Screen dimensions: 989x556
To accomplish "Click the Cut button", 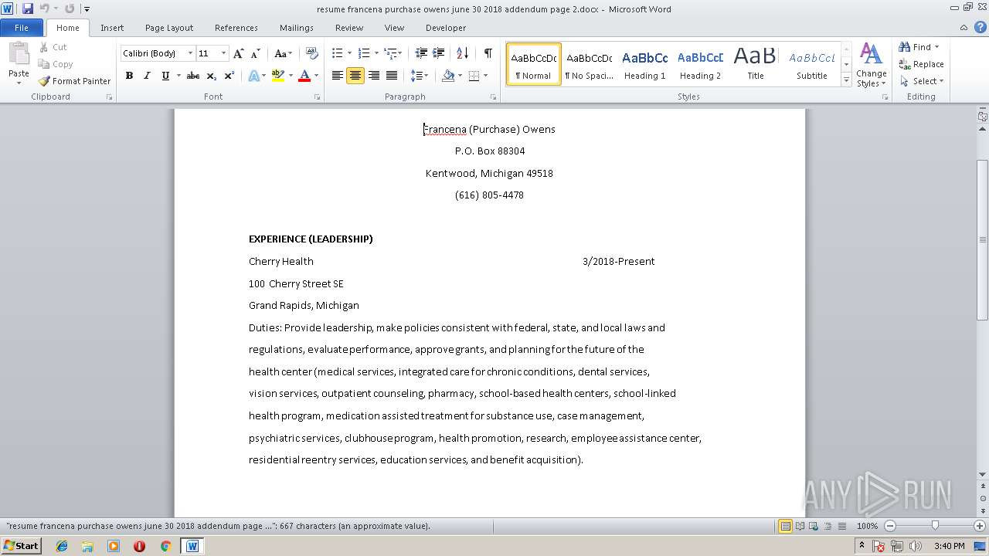I will (53, 47).
